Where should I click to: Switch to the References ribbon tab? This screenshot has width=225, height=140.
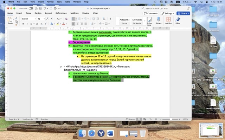pos(61,13)
